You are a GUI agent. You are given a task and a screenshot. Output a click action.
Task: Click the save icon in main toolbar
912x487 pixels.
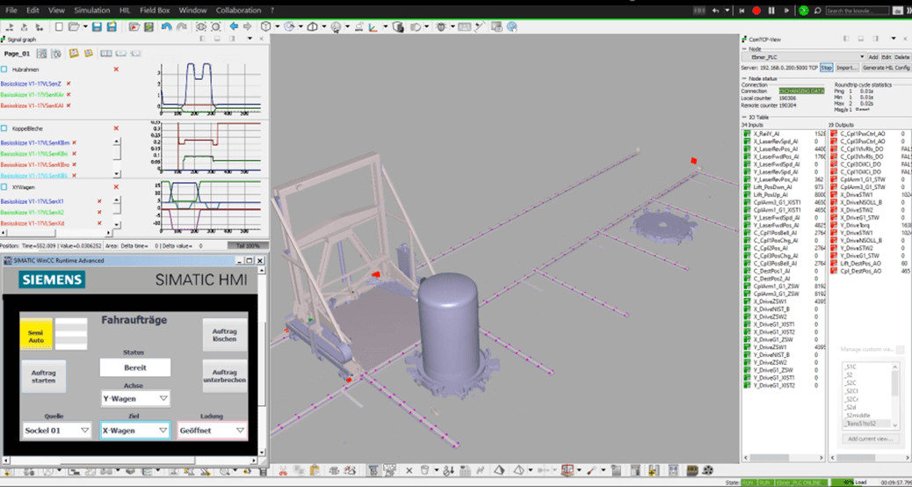97,27
